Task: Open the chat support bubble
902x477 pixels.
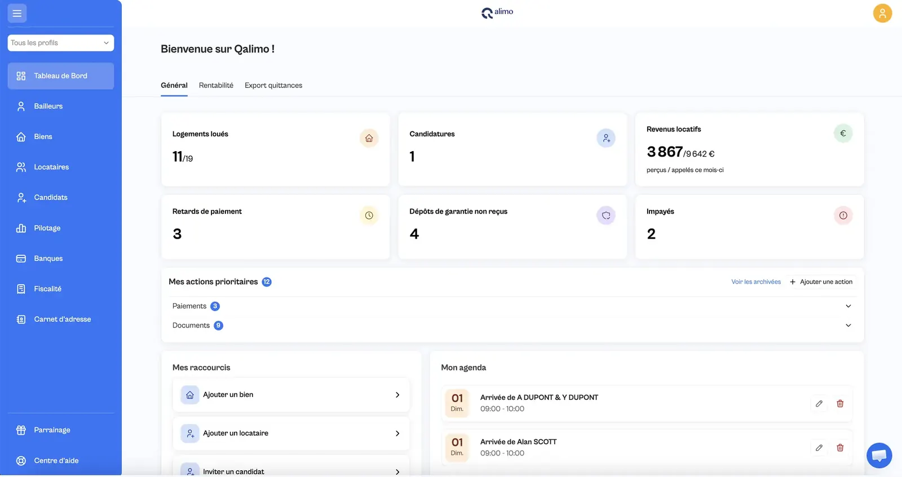Action: tap(879, 456)
